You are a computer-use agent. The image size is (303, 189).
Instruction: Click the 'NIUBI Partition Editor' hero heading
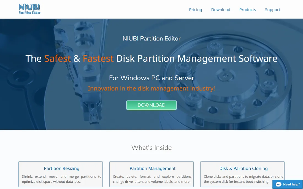point(151,38)
